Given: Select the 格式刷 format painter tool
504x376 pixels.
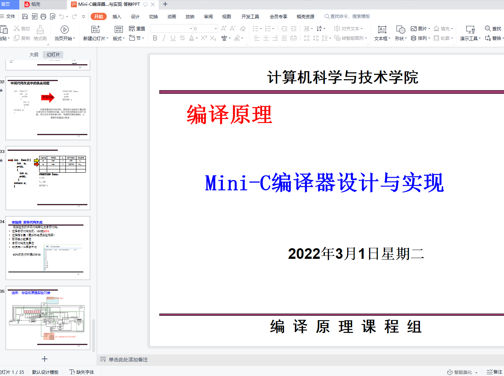Looking at the screenshot, I should (x=40, y=33).
